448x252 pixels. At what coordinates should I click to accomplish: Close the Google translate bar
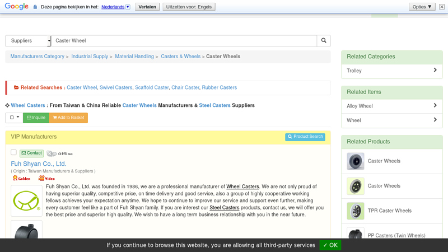[x=442, y=7]
